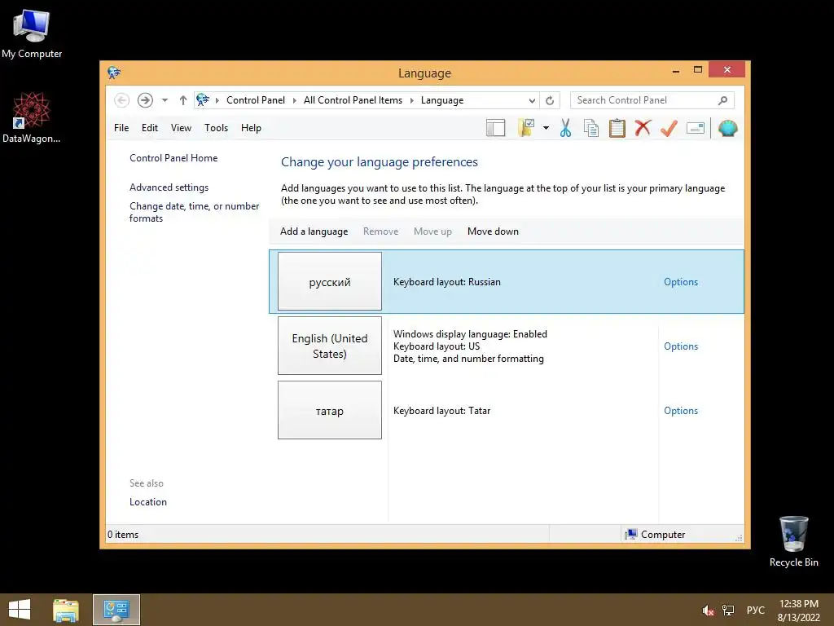834x626 pixels.
Task: Click Move down in the language toolbar
Action: (x=493, y=231)
